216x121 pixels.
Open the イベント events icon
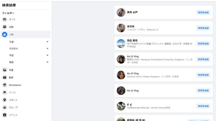point(4,115)
